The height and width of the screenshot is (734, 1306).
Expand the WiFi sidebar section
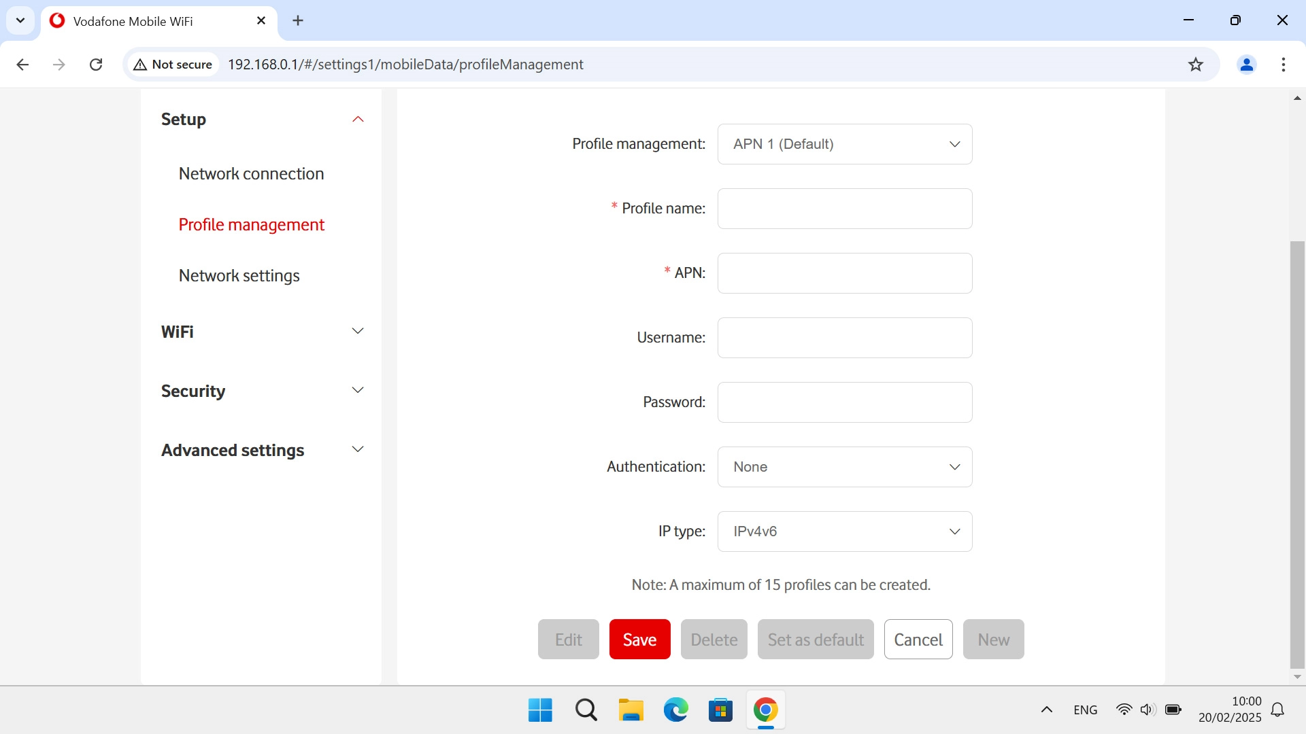[x=358, y=332]
